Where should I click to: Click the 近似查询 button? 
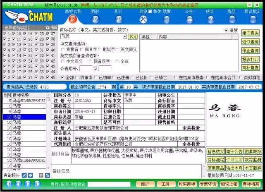pyautogui.click(x=251, y=42)
